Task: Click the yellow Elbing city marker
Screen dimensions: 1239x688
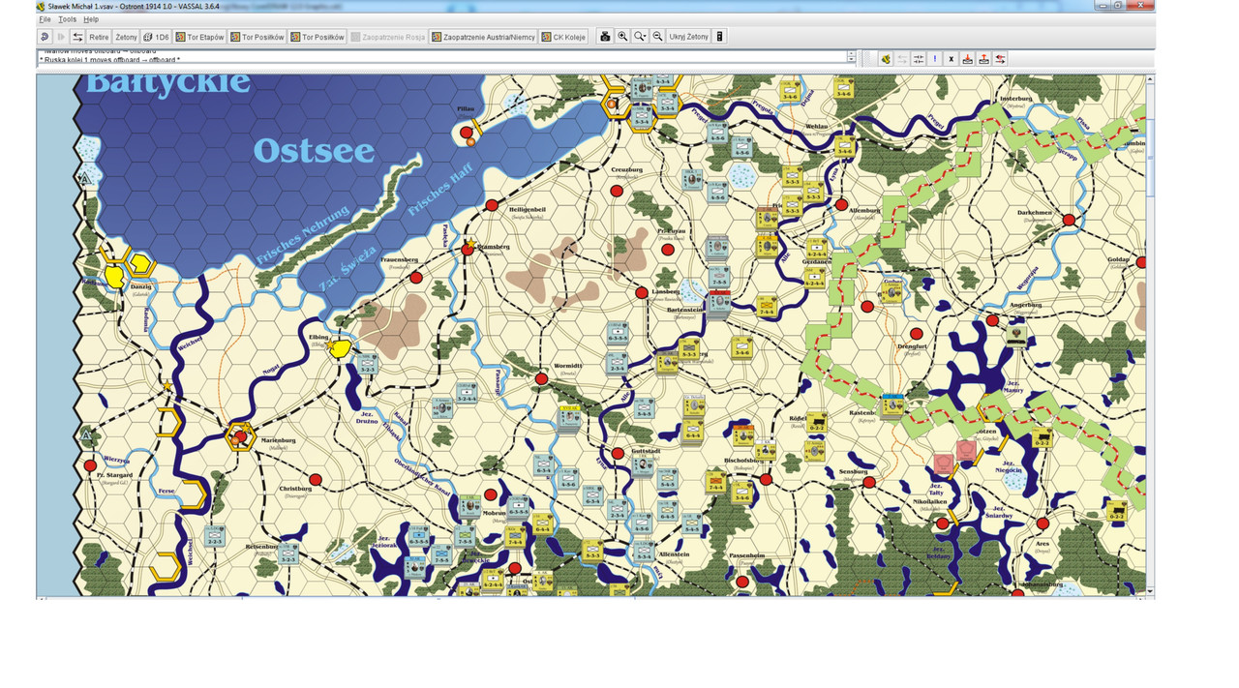Action: tap(339, 348)
